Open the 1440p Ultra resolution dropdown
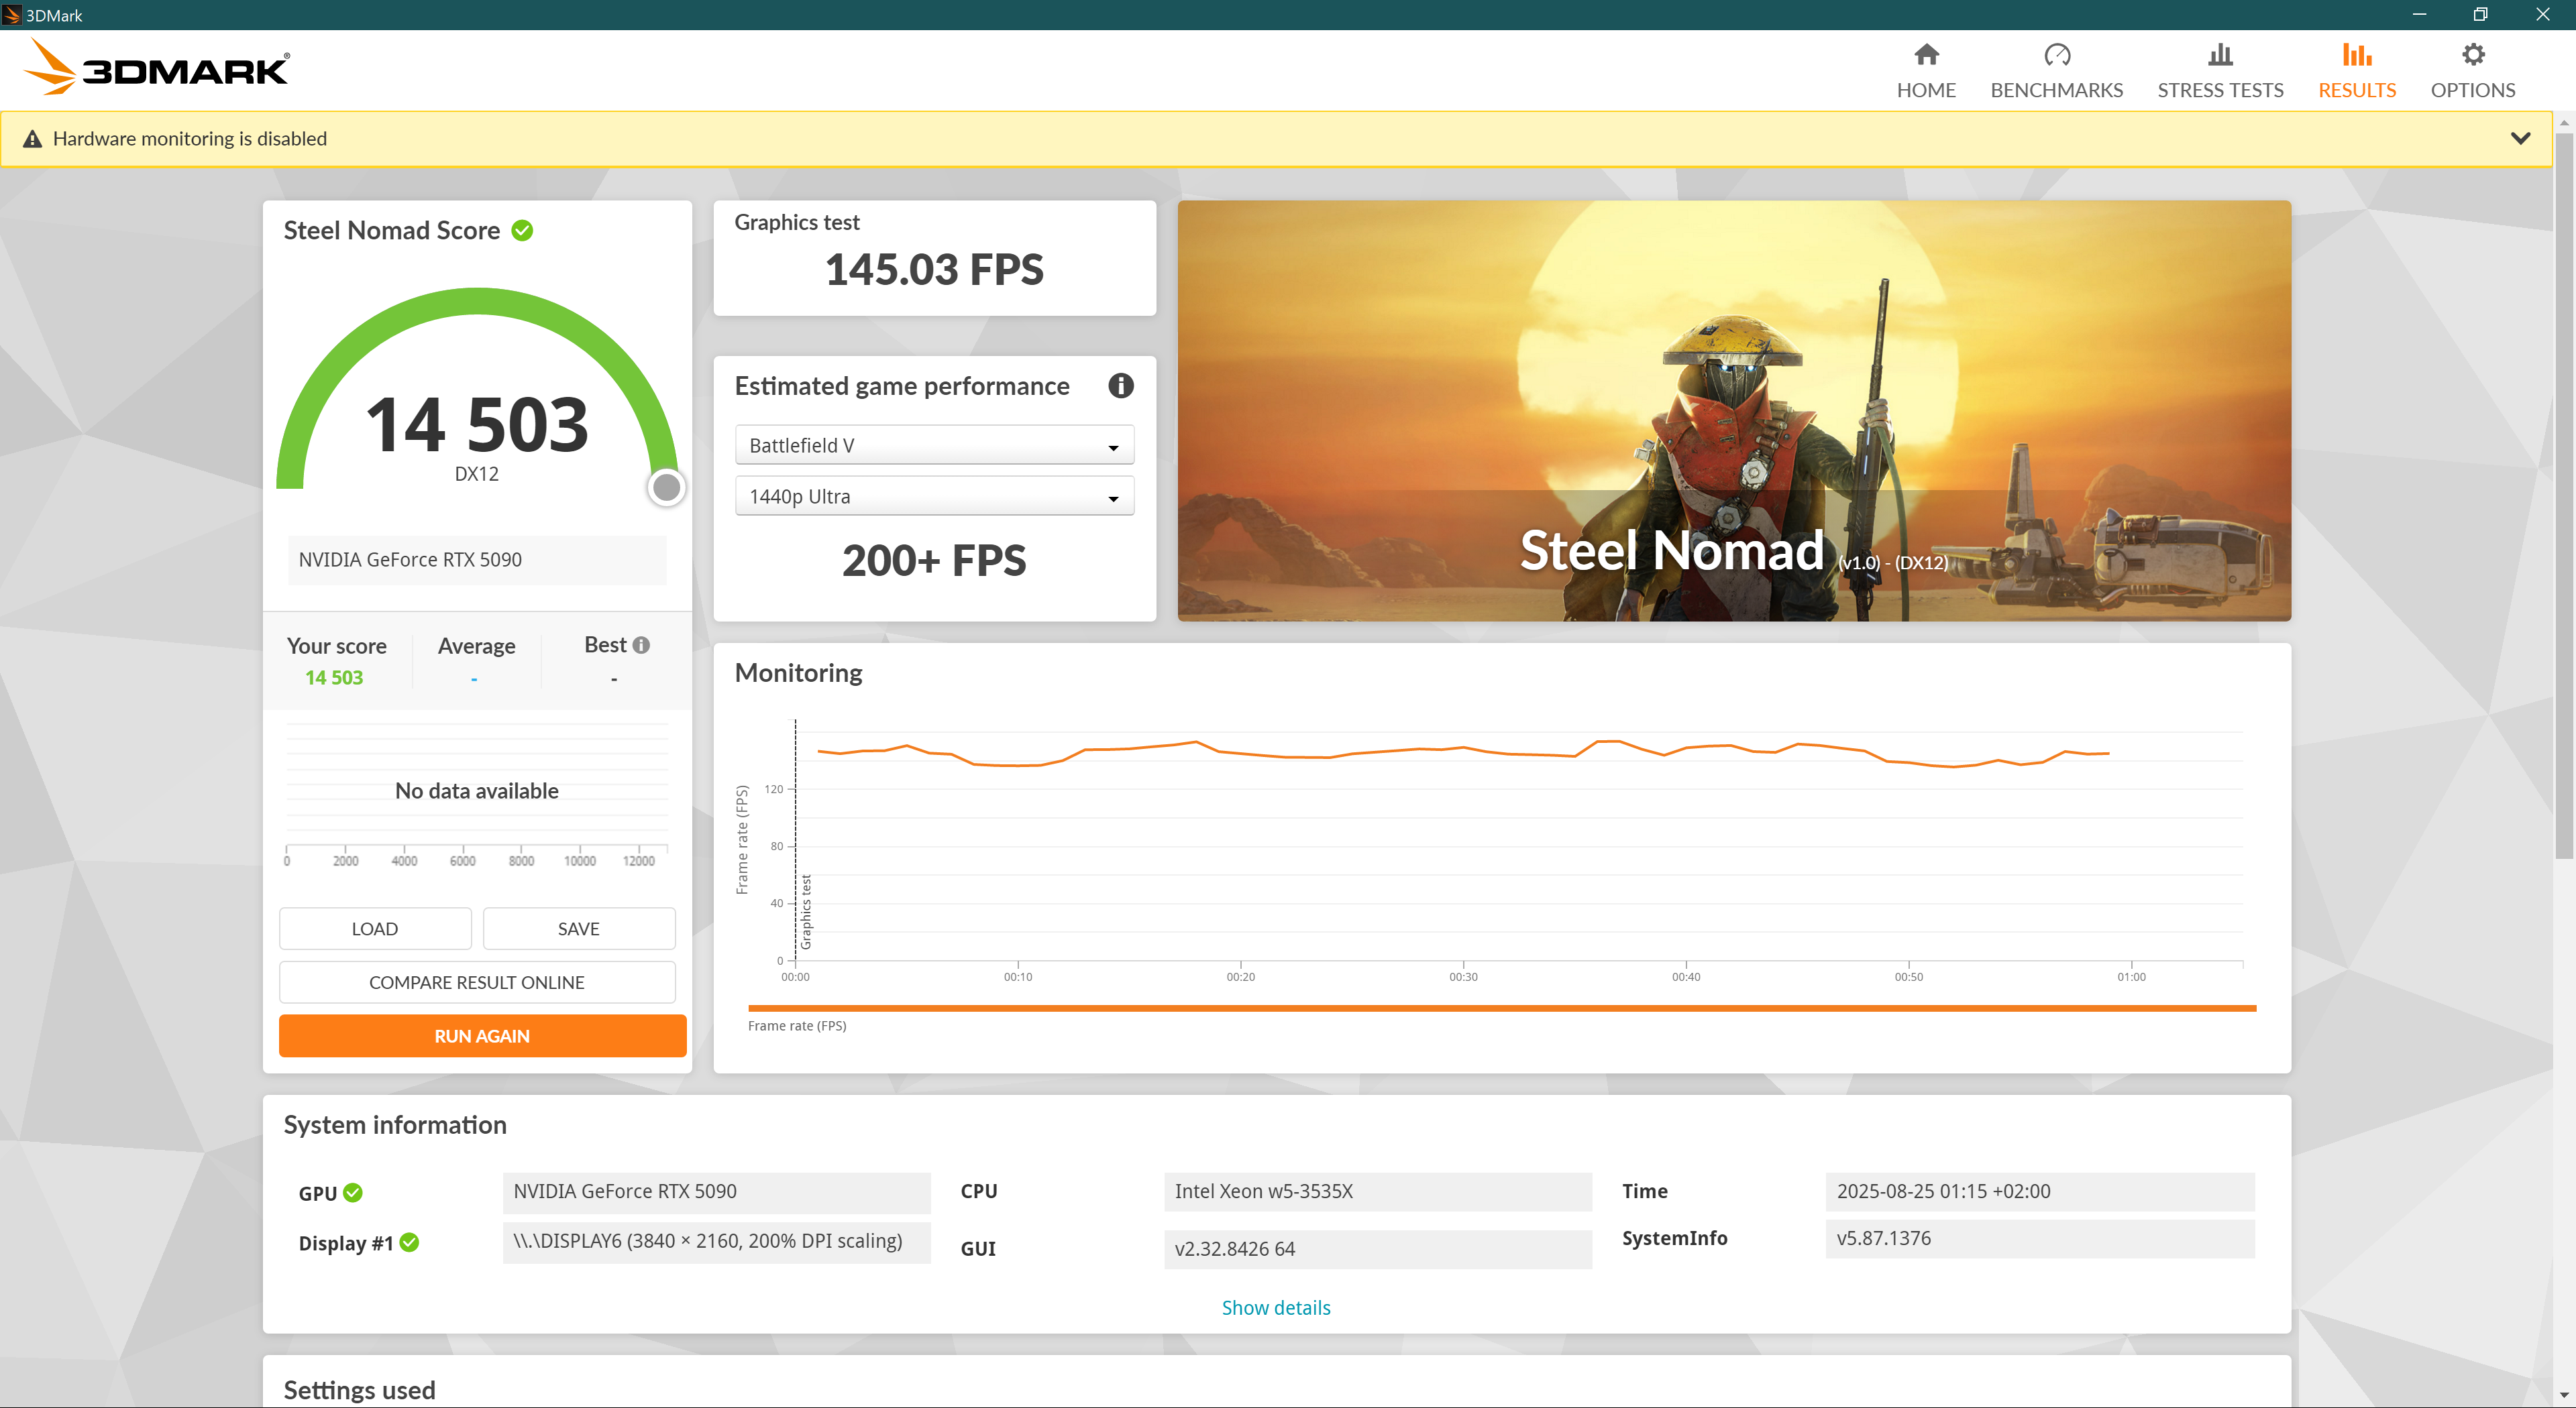 (x=934, y=495)
